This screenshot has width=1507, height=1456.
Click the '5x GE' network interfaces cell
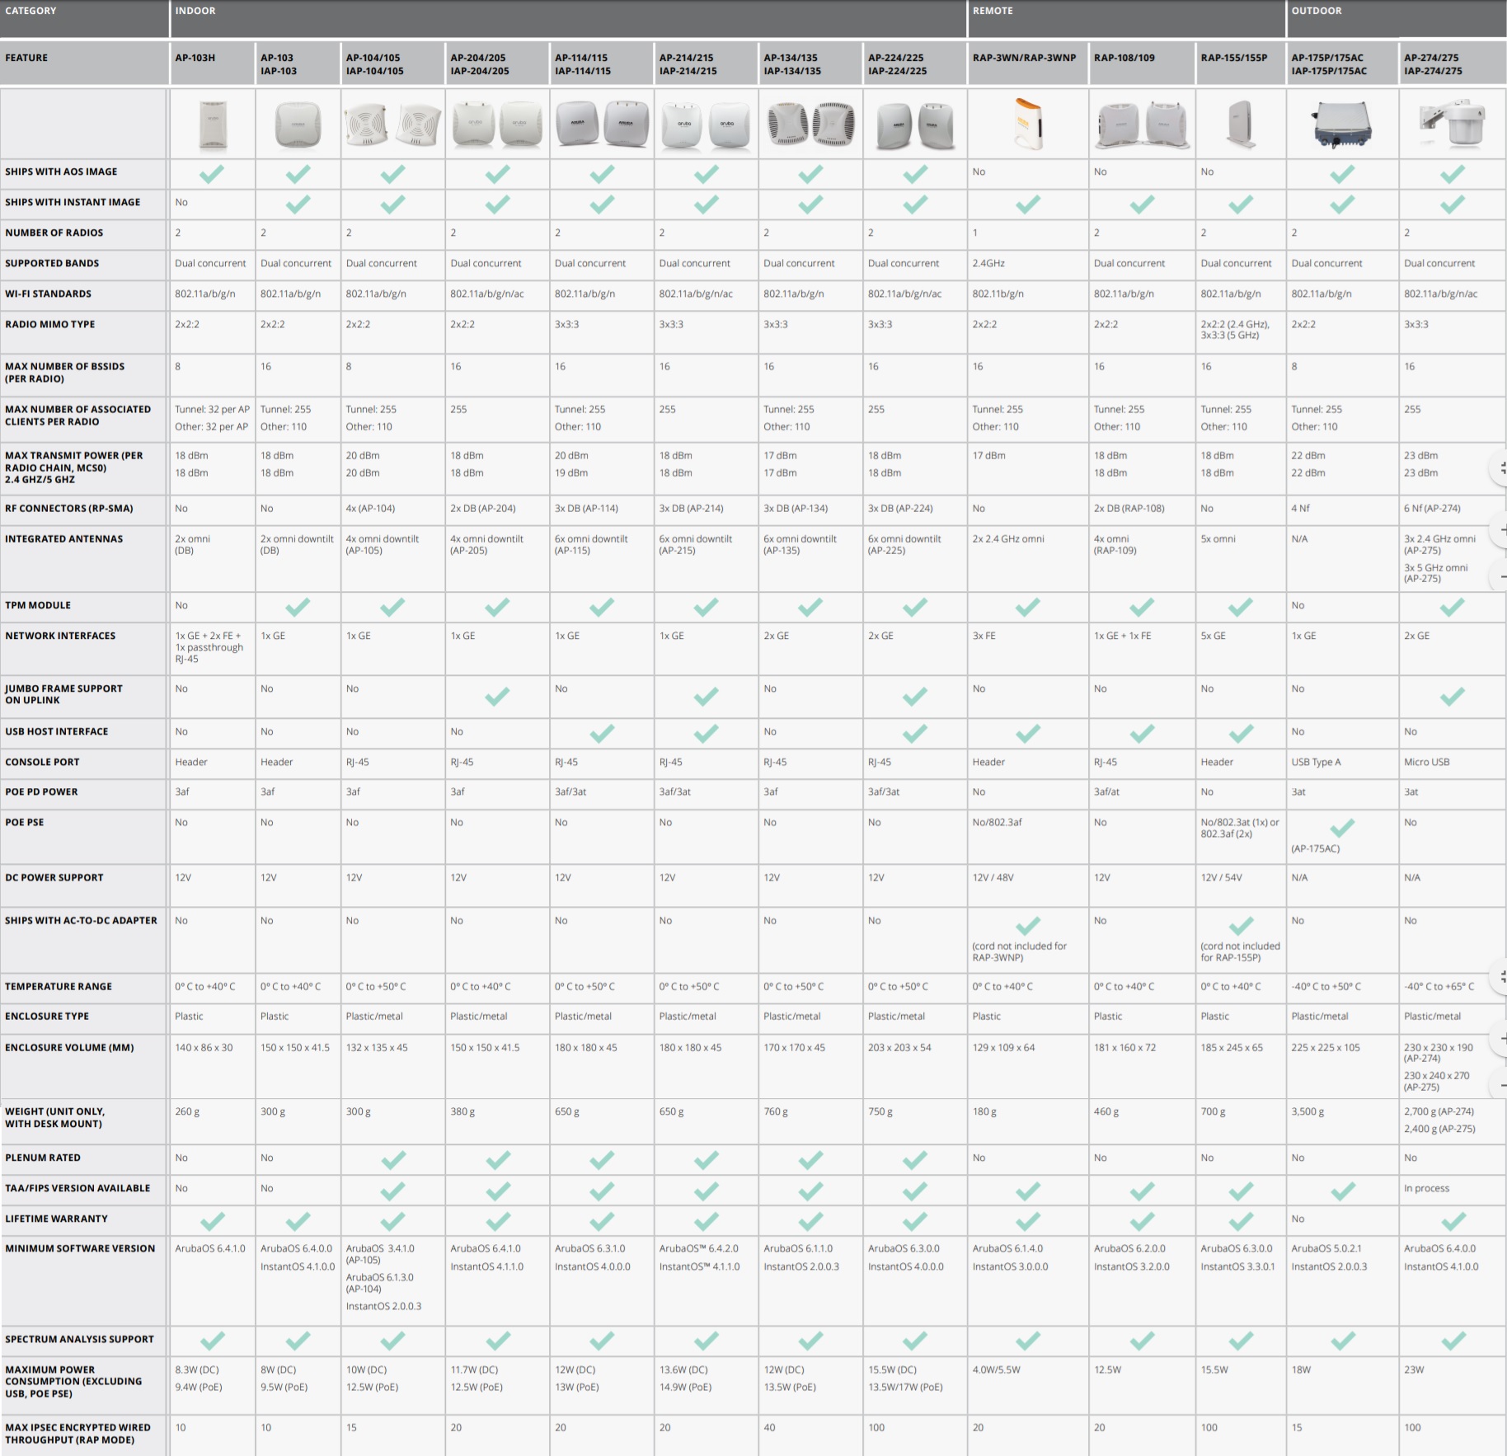[1214, 636]
